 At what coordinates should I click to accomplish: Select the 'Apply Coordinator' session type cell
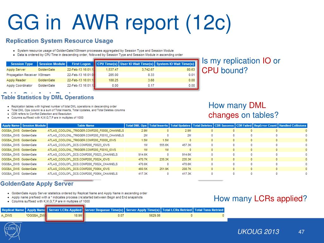pyautogui.click(x=19, y=85)
